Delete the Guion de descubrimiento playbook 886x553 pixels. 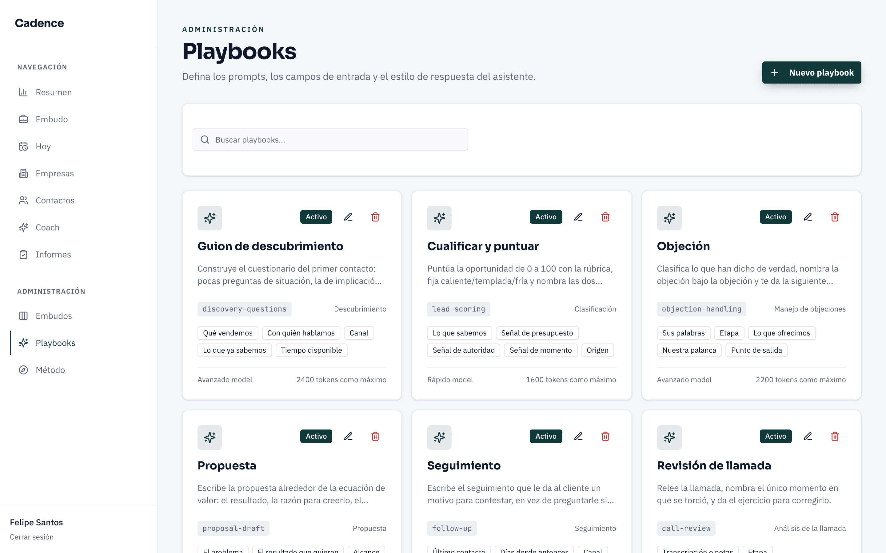tap(375, 217)
